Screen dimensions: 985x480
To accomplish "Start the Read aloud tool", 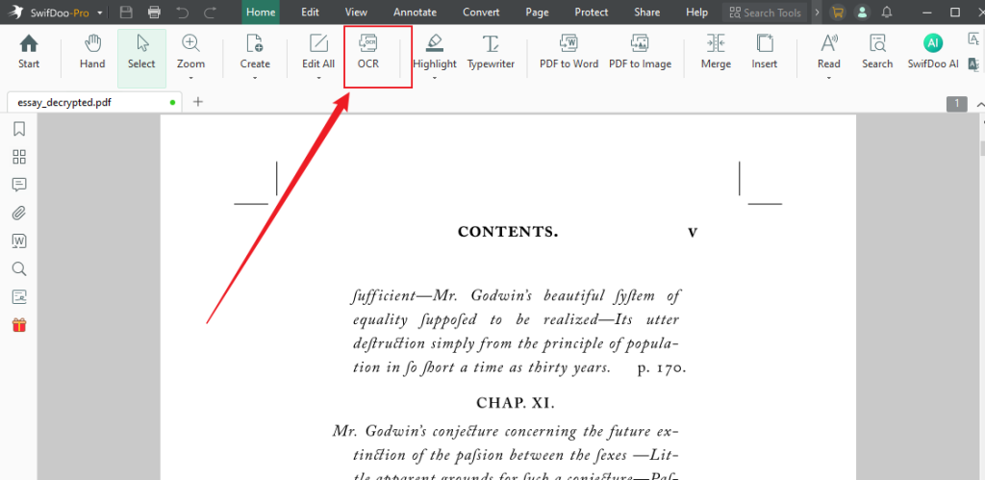I will (828, 52).
